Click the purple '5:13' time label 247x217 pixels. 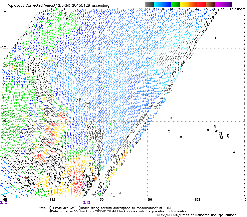[x=87, y=203]
